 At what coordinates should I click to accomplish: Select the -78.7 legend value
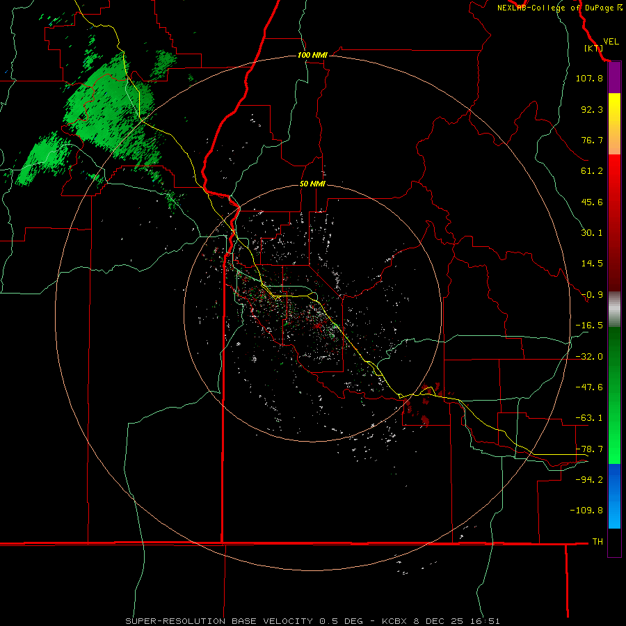click(589, 449)
